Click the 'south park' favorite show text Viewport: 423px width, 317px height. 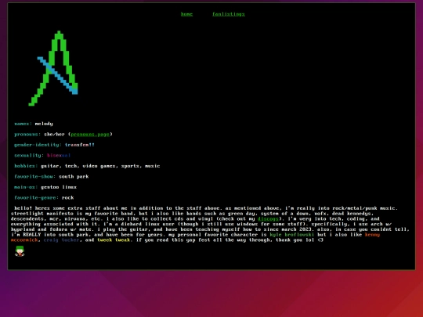[x=74, y=177]
